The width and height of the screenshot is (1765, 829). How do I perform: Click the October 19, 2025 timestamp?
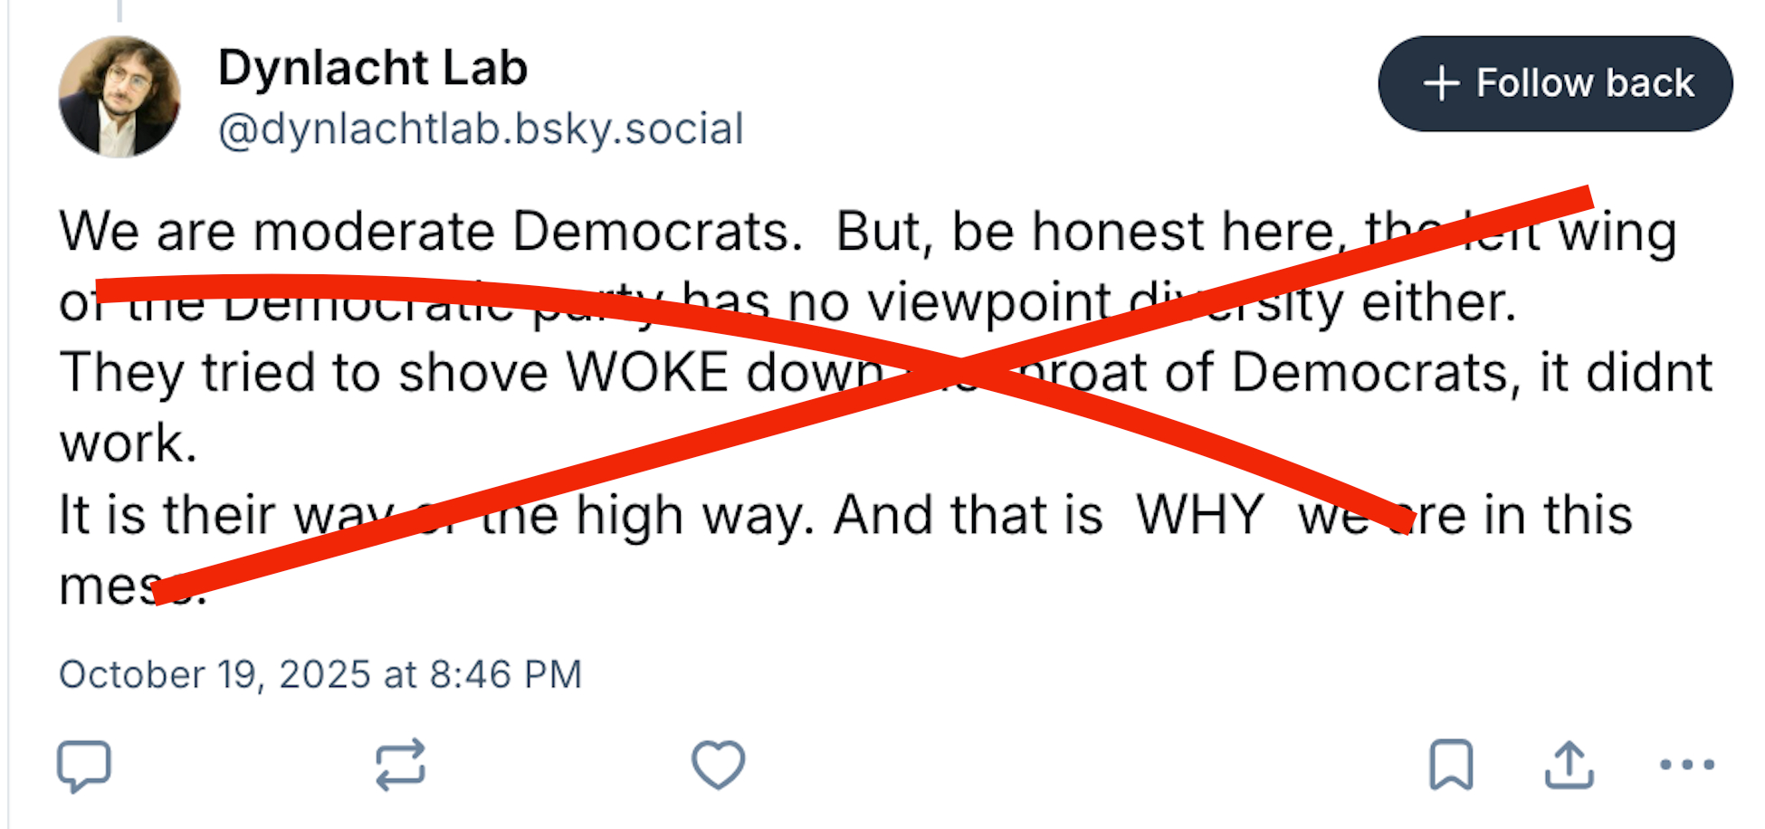(x=320, y=674)
